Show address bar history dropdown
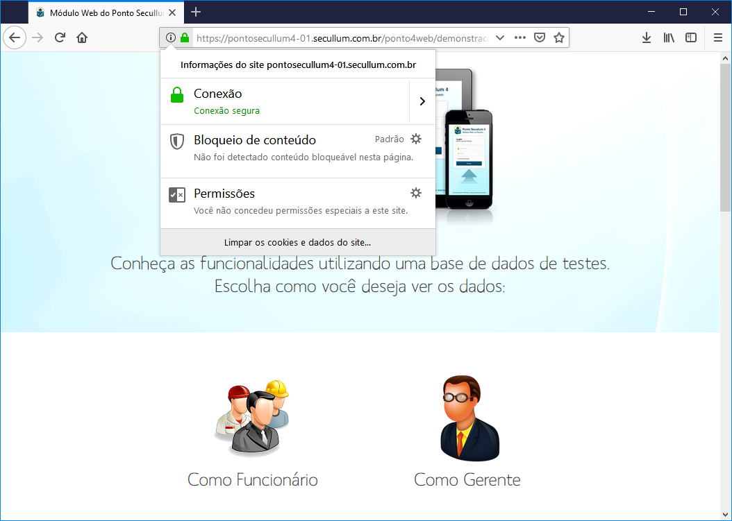The height and width of the screenshot is (521, 732). point(499,37)
